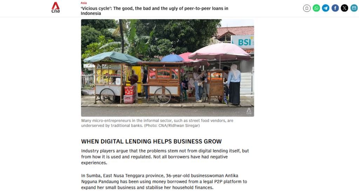The height and width of the screenshot is (194, 359).
Task: Click the photo caption about micro-entrepreneurs
Action: pos(157,123)
